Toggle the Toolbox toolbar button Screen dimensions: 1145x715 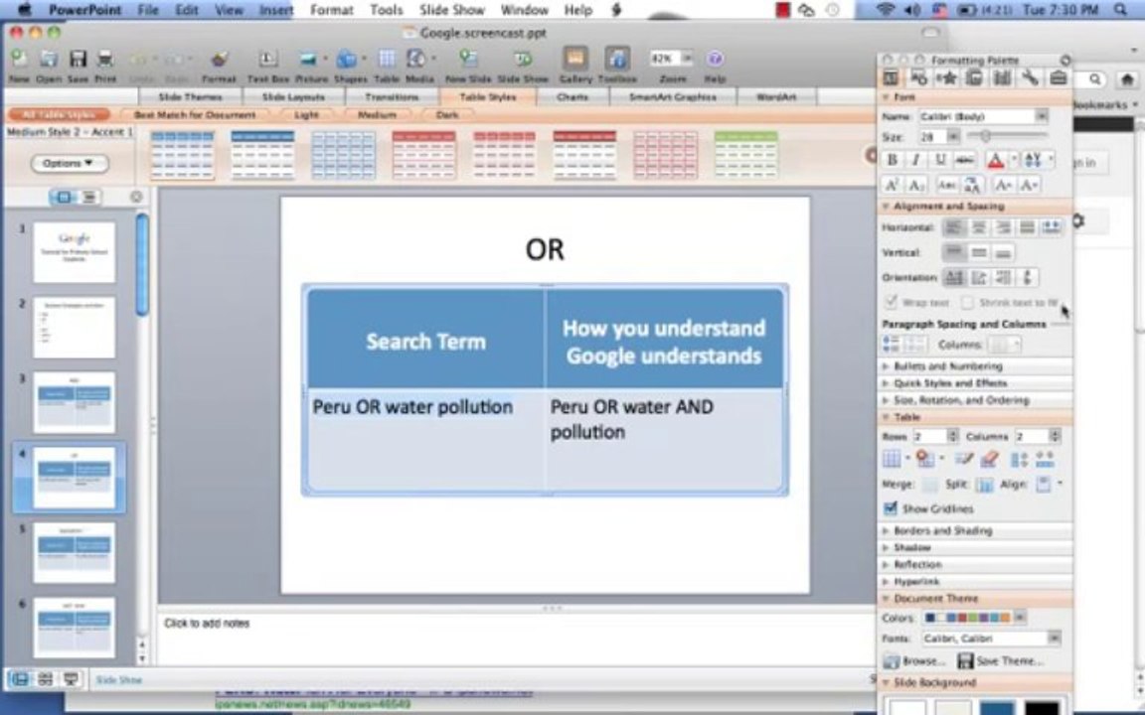tap(617, 59)
